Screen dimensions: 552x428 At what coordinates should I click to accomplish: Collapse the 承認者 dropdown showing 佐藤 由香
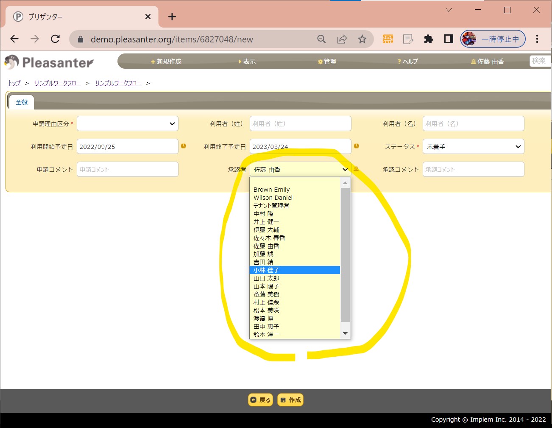300,170
